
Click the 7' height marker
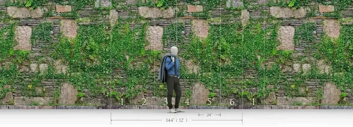click(106, 39)
